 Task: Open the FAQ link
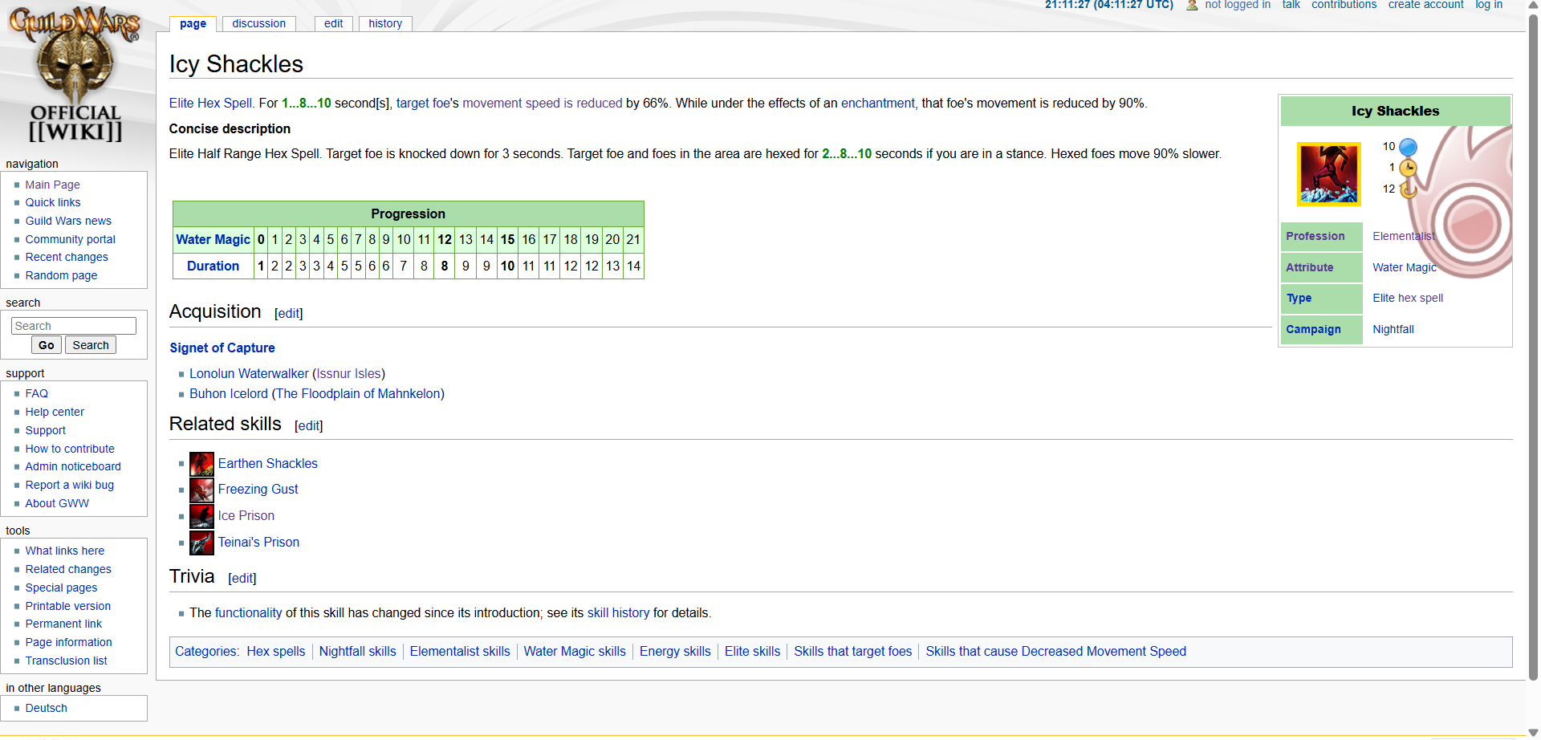pyautogui.click(x=36, y=393)
